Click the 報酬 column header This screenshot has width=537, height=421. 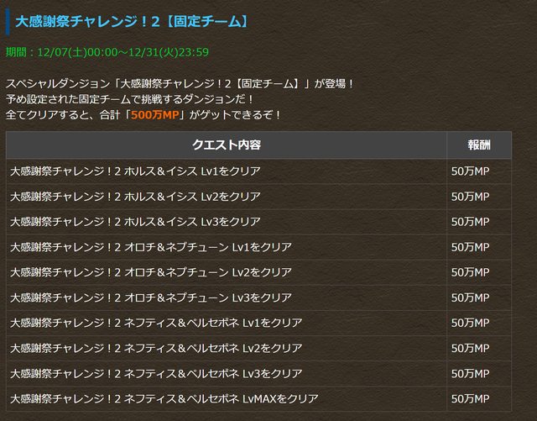pyautogui.click(x=479, y=145)
